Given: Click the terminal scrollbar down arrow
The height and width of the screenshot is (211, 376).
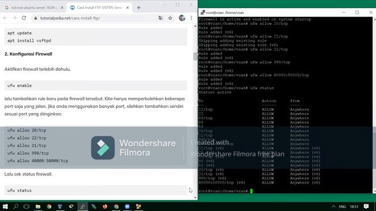Looking at the screenshot, I should [x=374, y=191].
